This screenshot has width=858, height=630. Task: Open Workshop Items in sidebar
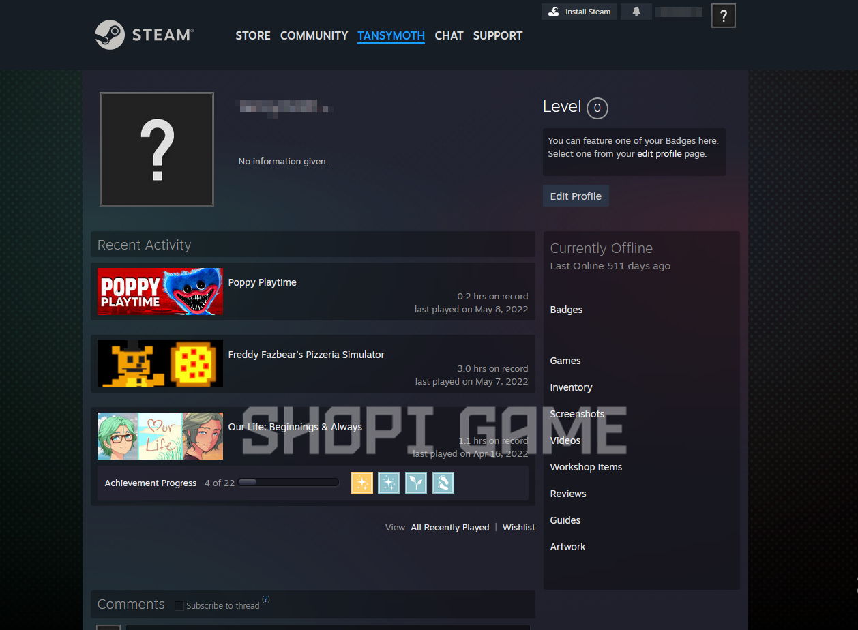[x=587, y=467]
